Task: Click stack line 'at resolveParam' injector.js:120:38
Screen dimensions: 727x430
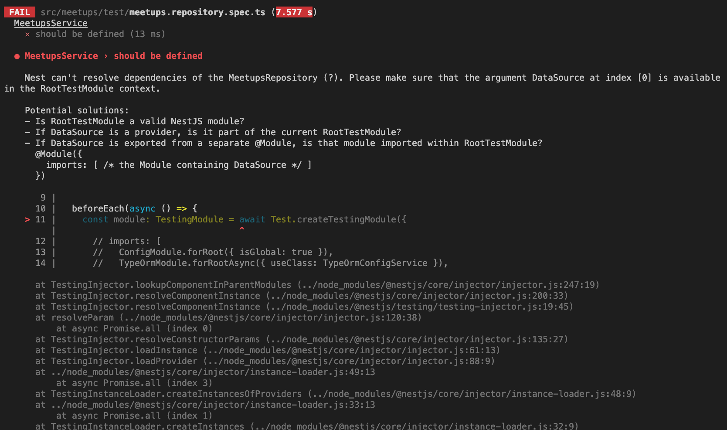Action: 228,317
